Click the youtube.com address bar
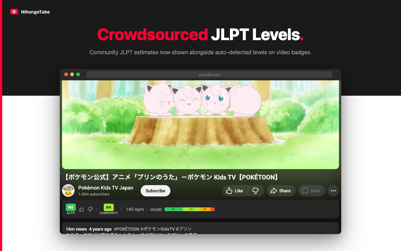This screenshot has width=401, height=251. [209, 75]
